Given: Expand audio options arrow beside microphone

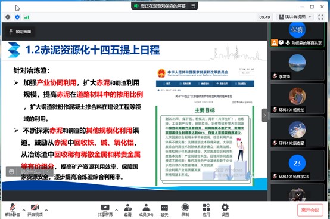Looking at the screenshot, I should pyautogui.click(x=24, y=210).
